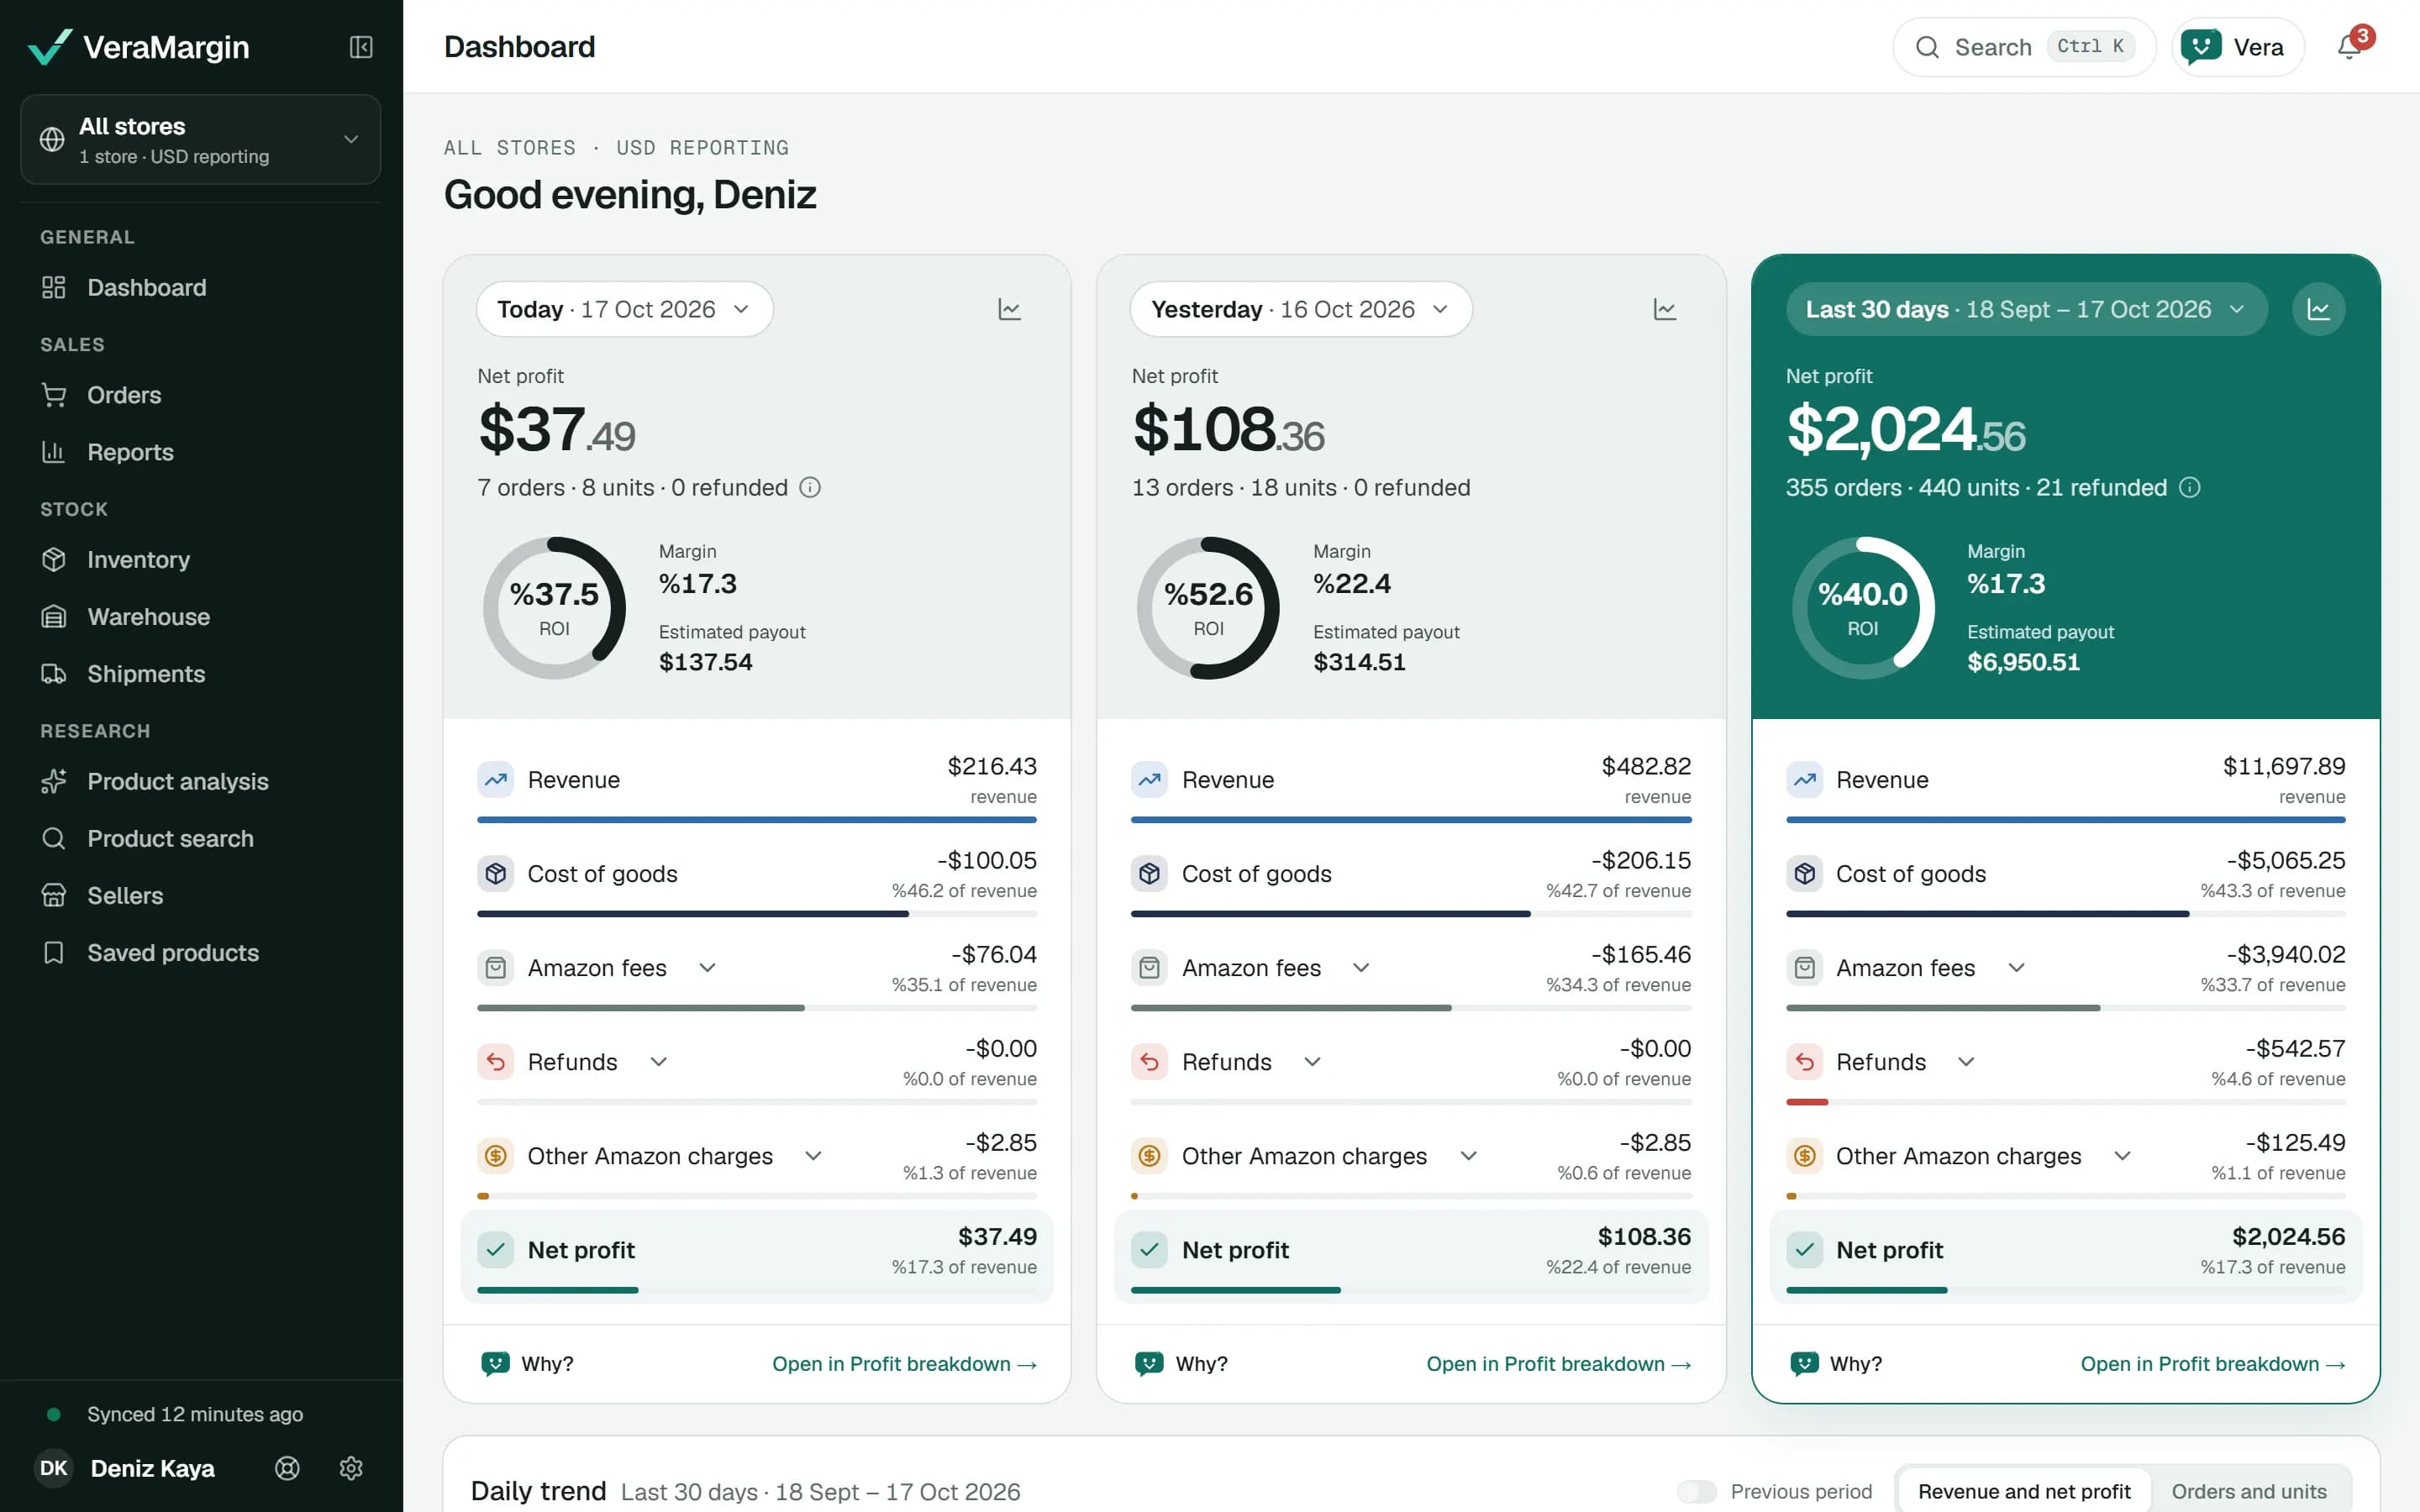Open chart view on Last 30 days card
The width and height of the screenshot is (2420, 1512).
2318,309
